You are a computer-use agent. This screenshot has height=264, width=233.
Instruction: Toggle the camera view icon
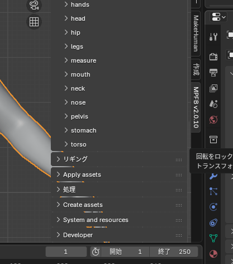pyautogui.click(x=34, y=5)
